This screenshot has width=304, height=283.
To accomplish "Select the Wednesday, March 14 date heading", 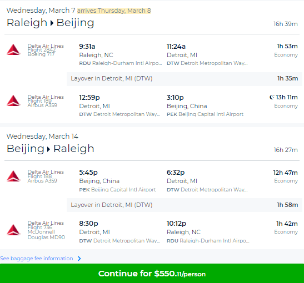I will click(x=42, y=137).
